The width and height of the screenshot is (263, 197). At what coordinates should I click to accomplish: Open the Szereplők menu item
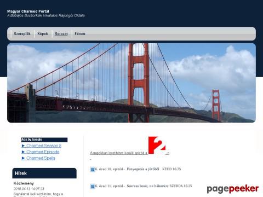pos(22,34)
